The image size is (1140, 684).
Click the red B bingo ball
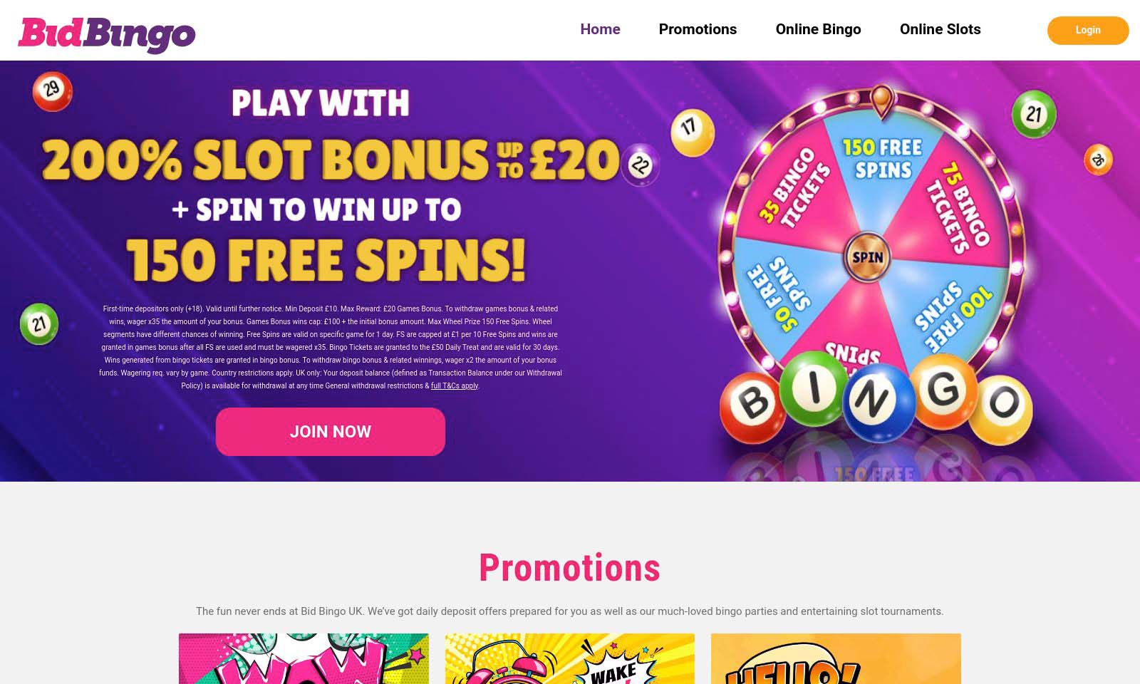(x=755, y=406)
